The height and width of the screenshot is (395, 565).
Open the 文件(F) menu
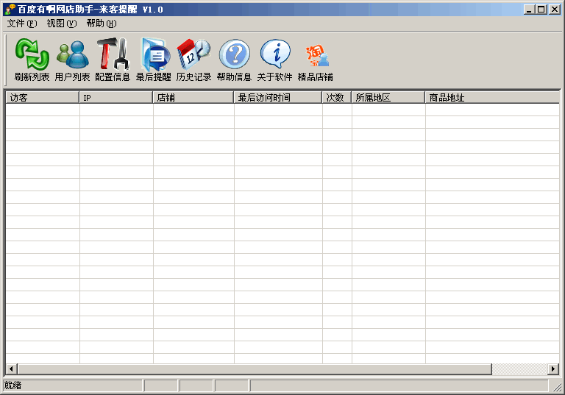(x=22, y=24)
